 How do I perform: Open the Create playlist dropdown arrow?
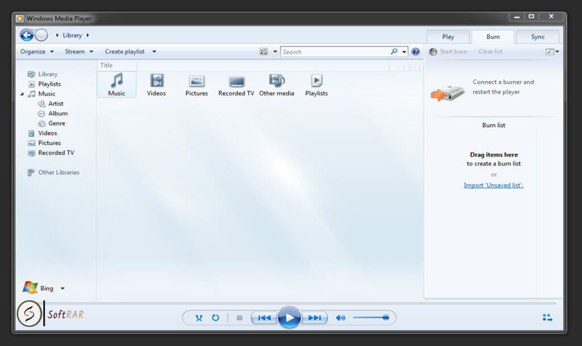pyautogui.click(x=154, y=52)
